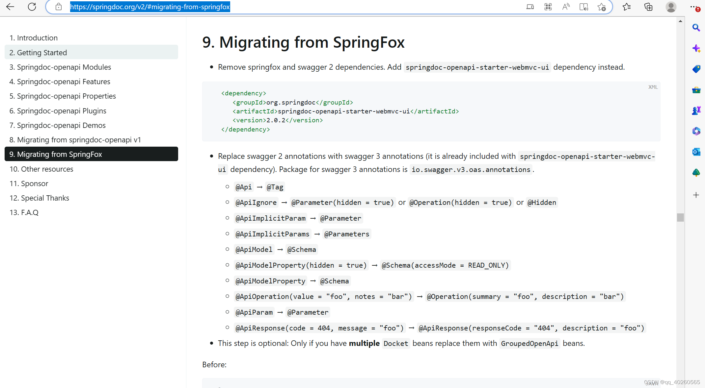Viewport: 705px width, 388px height.
Task: Enter Immersive Reader from address bar
Action: point(583,7)
